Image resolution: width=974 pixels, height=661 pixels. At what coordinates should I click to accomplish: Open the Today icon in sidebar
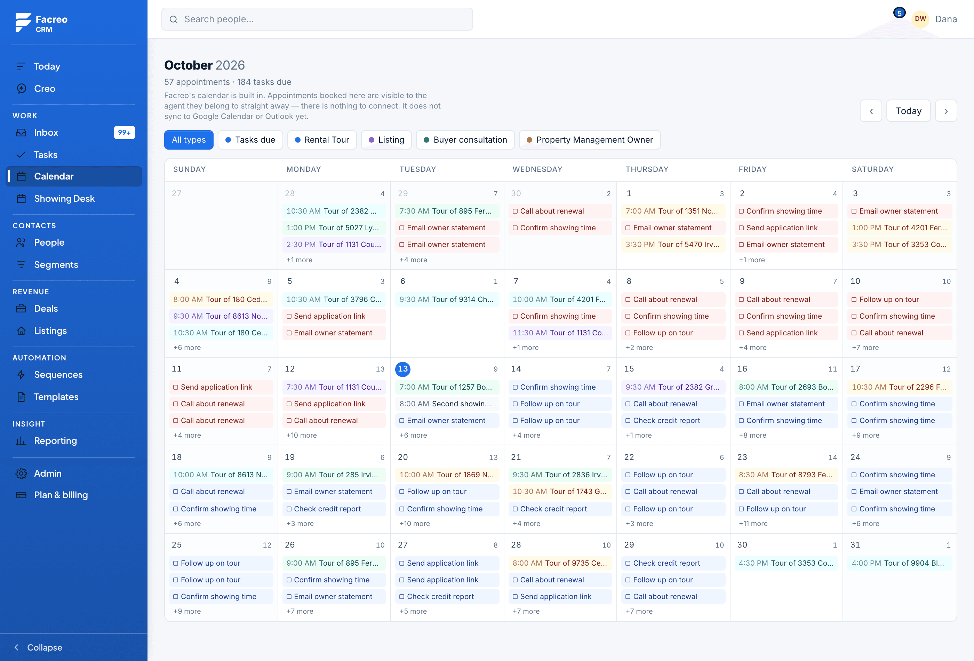pyautogui.click(x=21, y=66)
